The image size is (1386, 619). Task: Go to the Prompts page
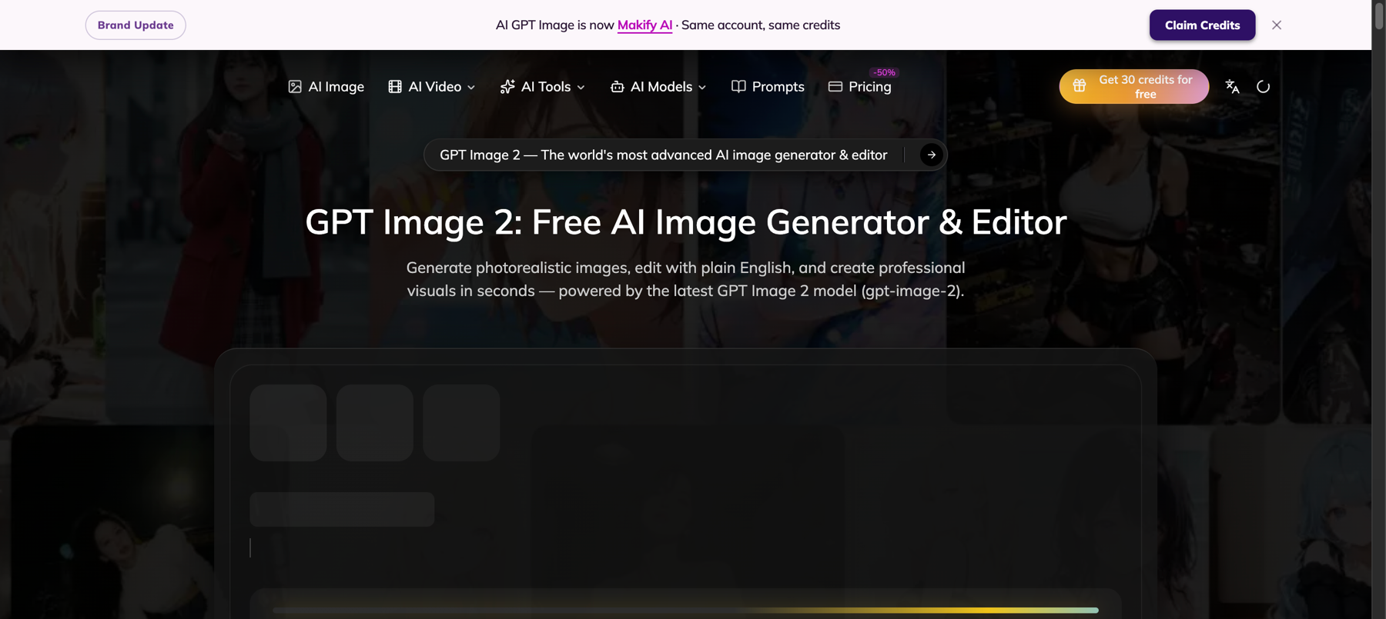tap(768, 87)
